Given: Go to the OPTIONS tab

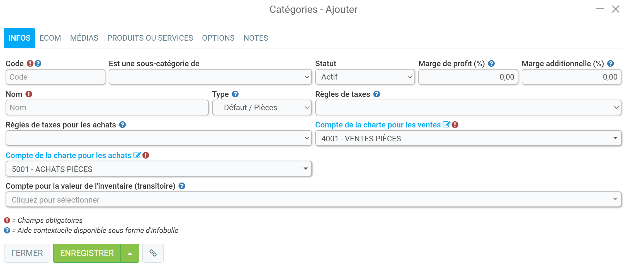Looking at the screenshot, I should coord(218,38).
